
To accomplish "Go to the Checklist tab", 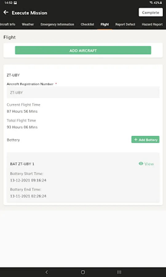I will 87,24.
